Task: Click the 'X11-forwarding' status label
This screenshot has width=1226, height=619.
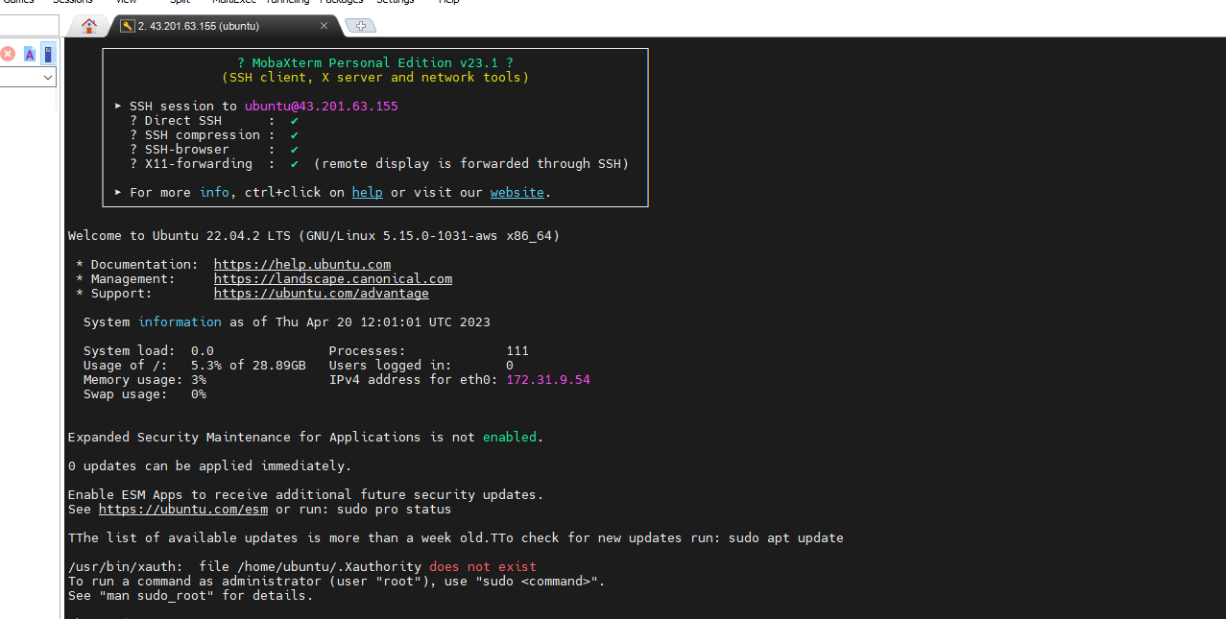Action: click(199, 163)
